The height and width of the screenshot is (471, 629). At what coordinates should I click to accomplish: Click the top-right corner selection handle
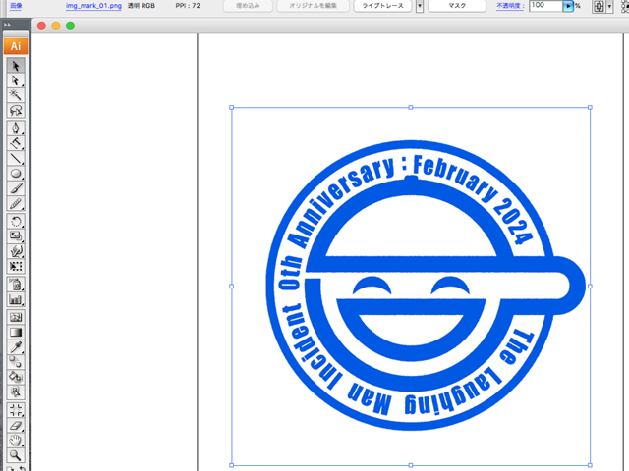(590, 107)
